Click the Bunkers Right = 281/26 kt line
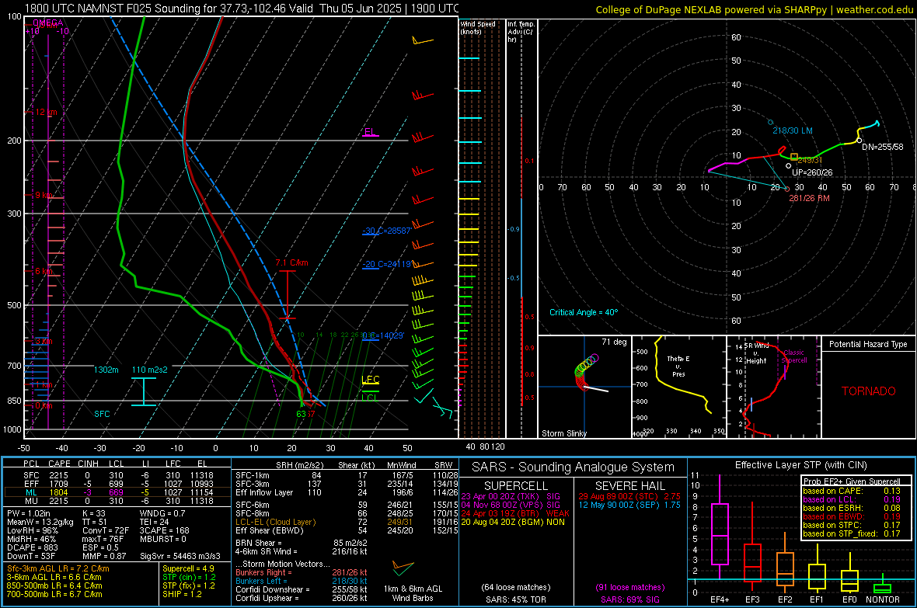The width and height of the screenshot is (917, 608). 302,572
